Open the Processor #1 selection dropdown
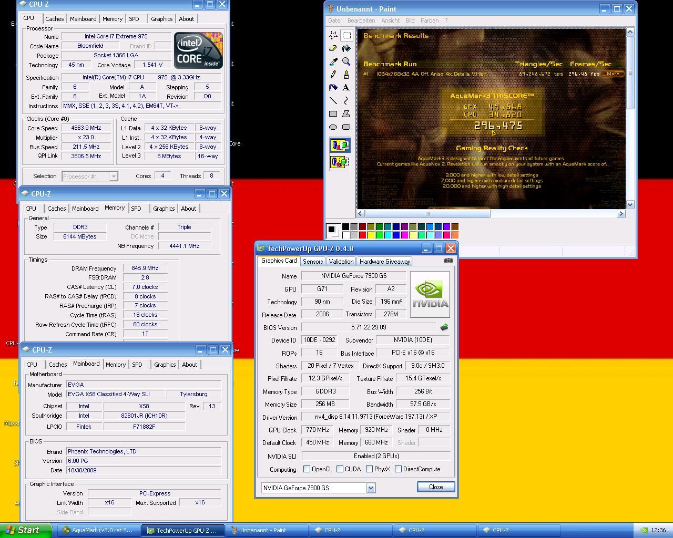 [x=113, y=177]
